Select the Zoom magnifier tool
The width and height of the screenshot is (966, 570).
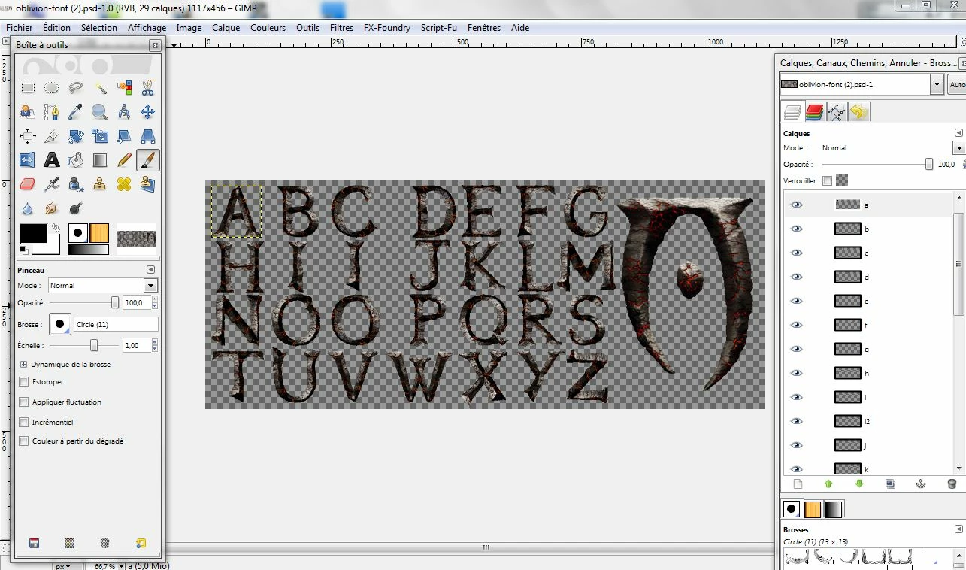click(99, 112)
